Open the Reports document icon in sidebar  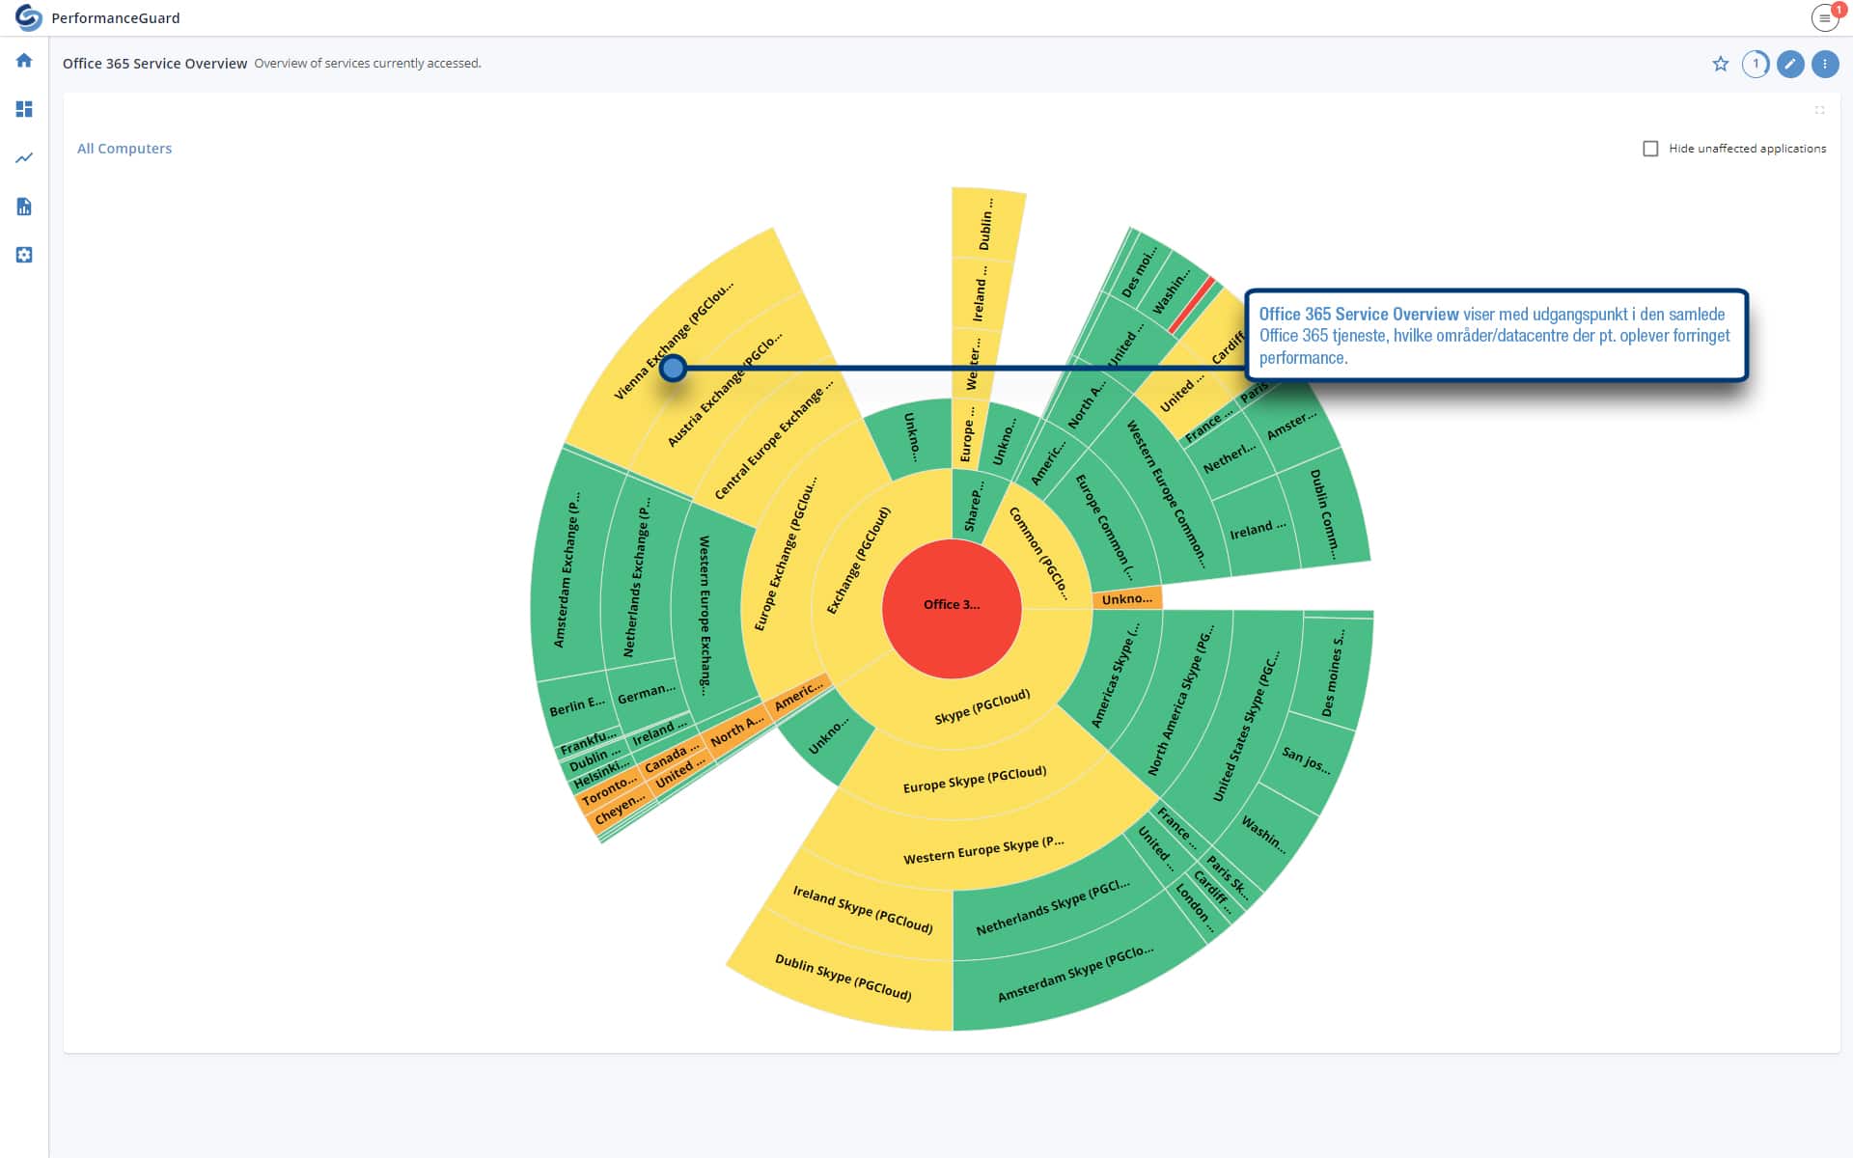tap(24, 207)
